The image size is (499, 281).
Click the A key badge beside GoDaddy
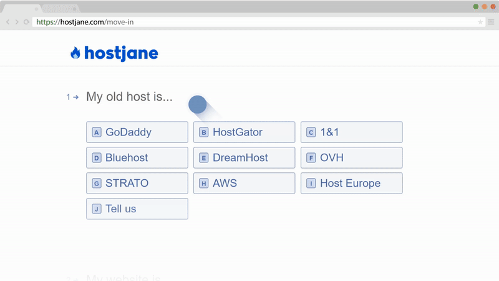(97, 132)
